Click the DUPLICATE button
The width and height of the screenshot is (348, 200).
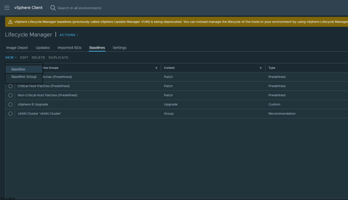point(58,57)
